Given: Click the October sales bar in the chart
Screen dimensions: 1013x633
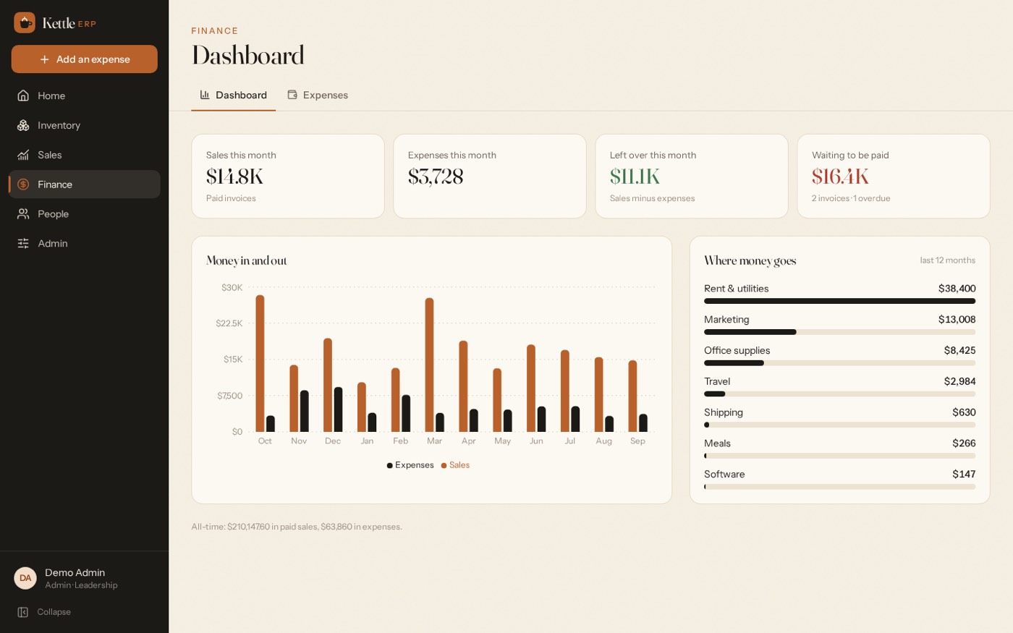Looking at the screenshot, I should click(260, 363).
